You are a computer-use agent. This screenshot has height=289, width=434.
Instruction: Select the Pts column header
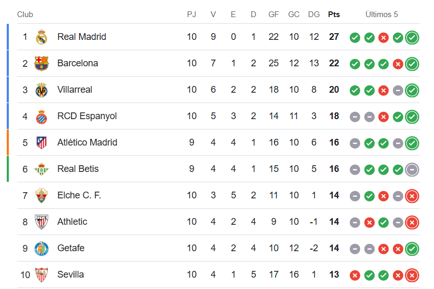pos(334,15)
